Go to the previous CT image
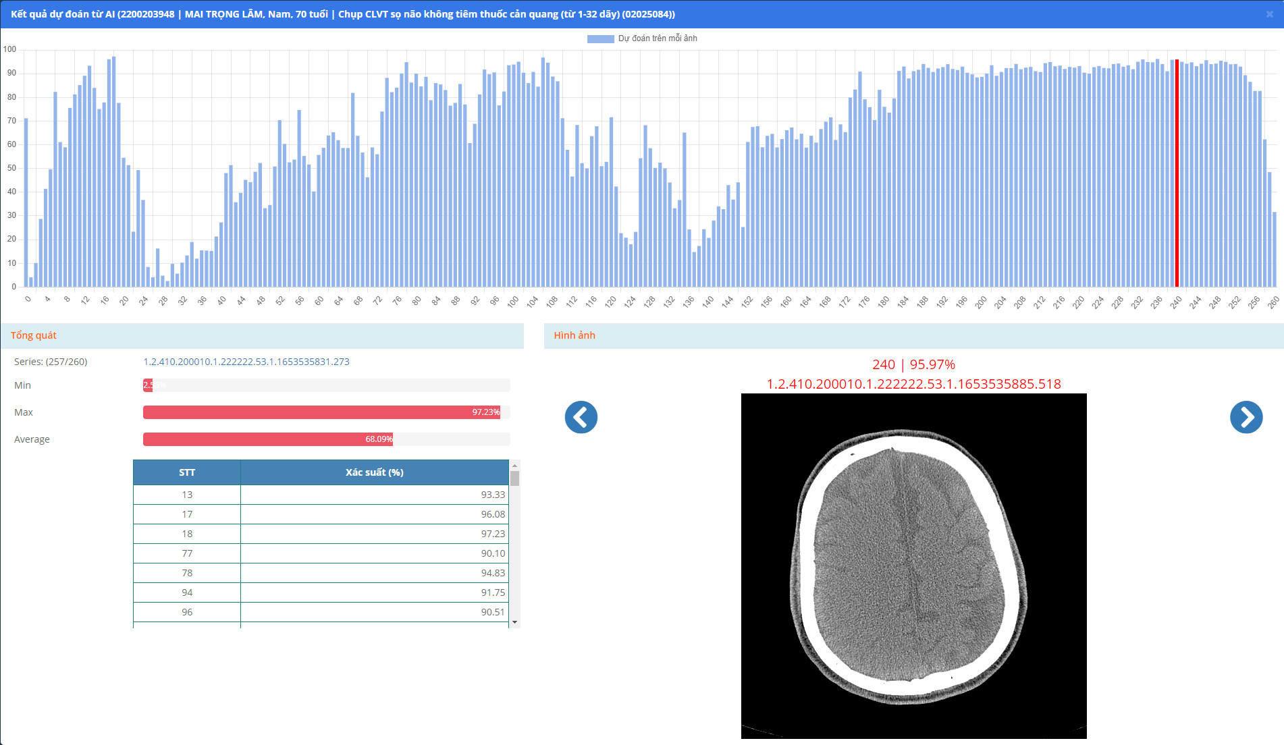This screenshot has height=745, width=1284. point(581,417)
